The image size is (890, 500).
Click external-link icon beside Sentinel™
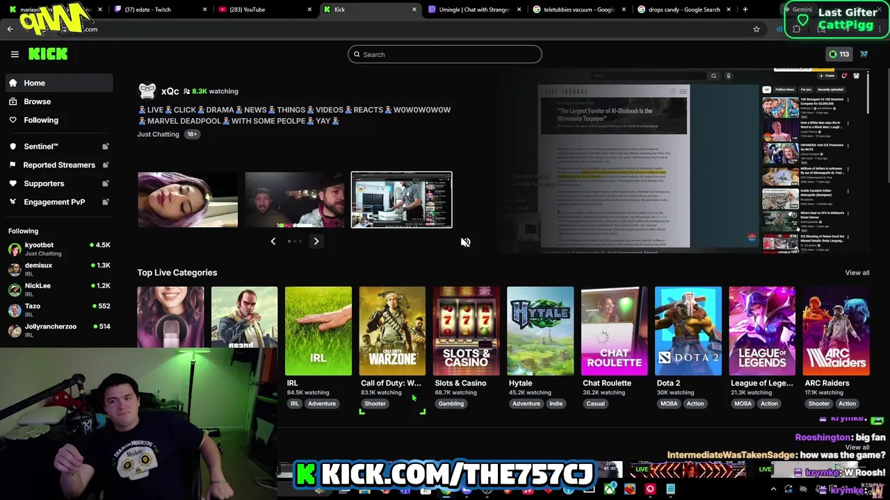click(x=106, y=147)
